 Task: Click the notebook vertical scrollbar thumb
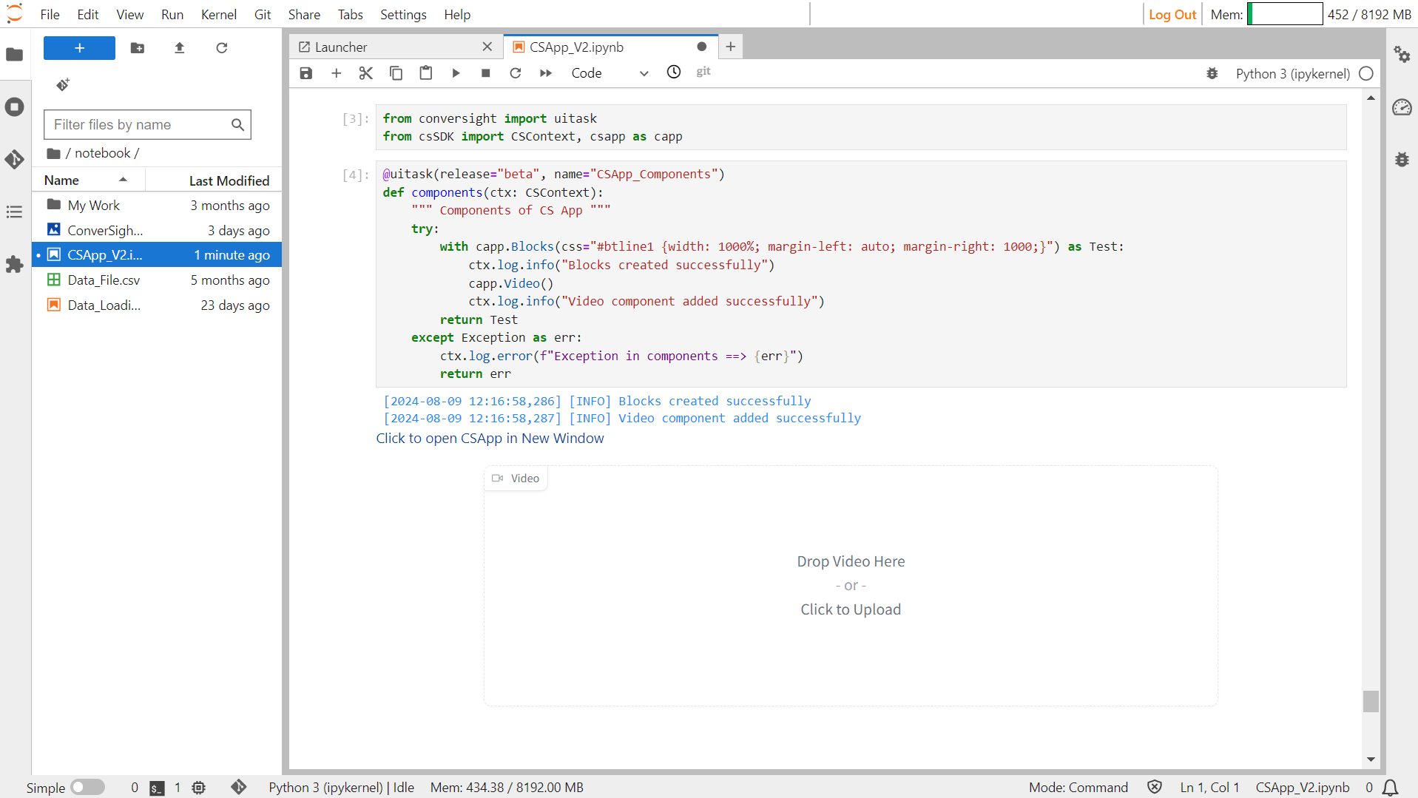pos(1371,701)
